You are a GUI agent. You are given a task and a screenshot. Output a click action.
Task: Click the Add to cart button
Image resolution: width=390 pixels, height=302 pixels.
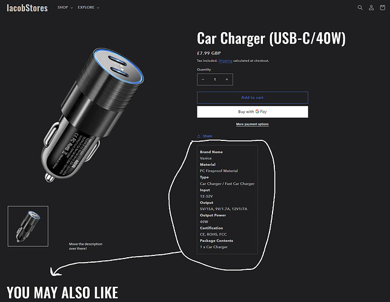(x=253, y=97)
